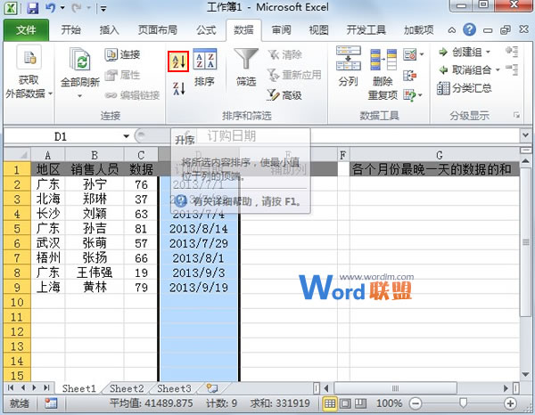Click the zoom slider handle
Image resolution: width=535 pixels, height=415 pixels.
[463, 403]
